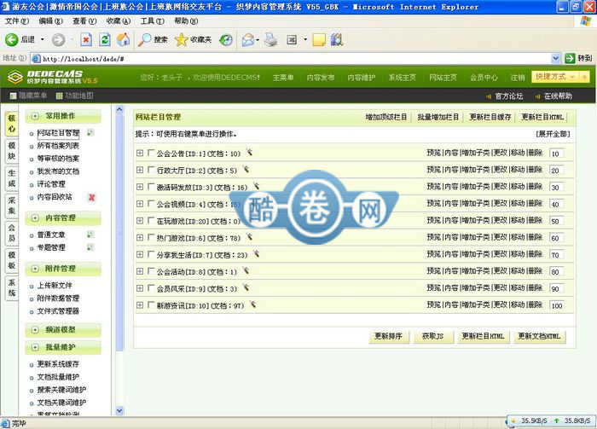Click the yellow note toolbar icon
Screen dimensions: 597x429
pos(319,39)
